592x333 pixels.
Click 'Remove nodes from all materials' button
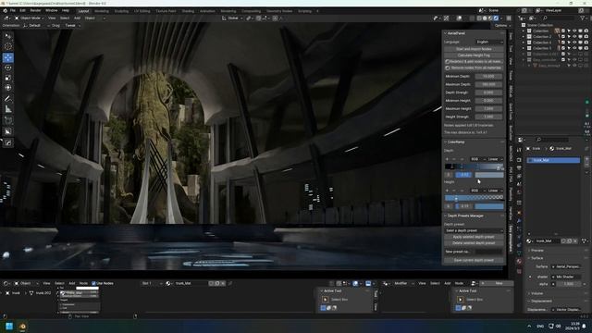[474, 68]
